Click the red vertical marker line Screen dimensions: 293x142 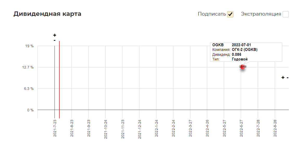[x=59, y=80]
